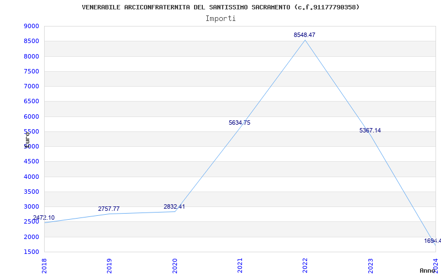Click the 9000 value on the y-axis

pyautogui.click(x=31, y=26)
